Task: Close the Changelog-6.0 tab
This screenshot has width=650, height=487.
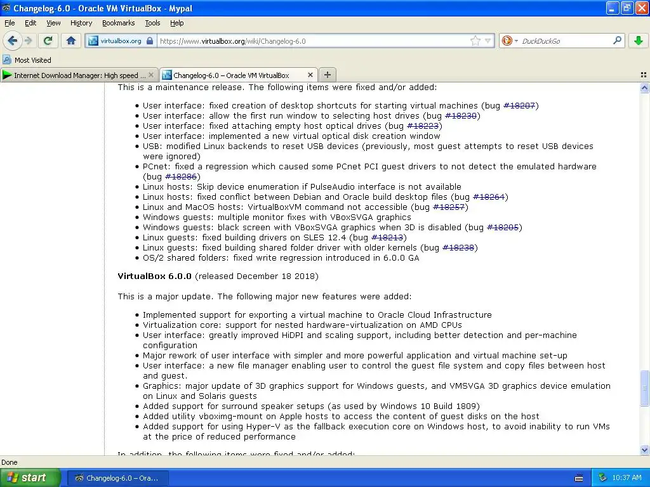Action: tap(310, 75)
